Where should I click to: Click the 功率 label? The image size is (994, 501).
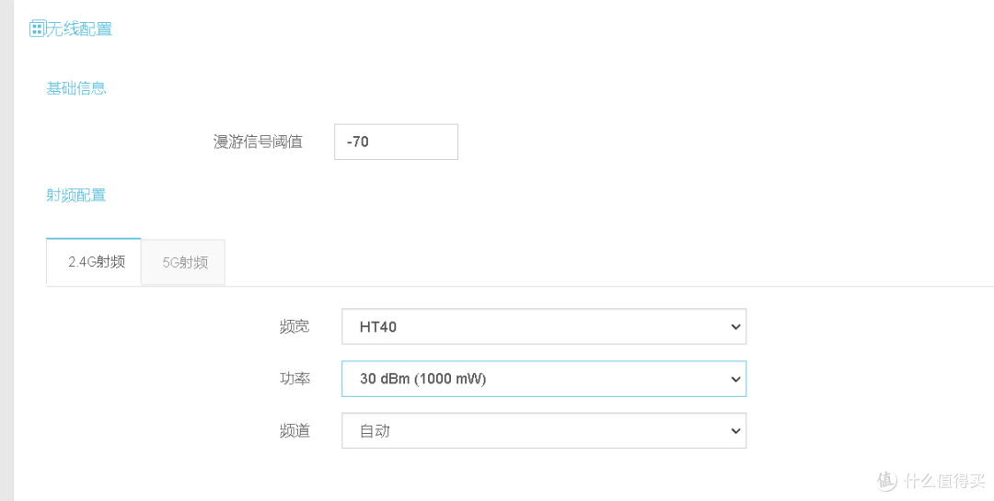pos(295,379)
